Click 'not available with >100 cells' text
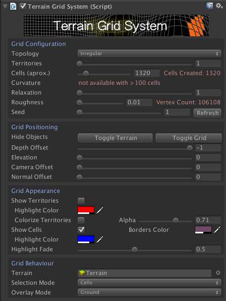 tap(119, 83)
